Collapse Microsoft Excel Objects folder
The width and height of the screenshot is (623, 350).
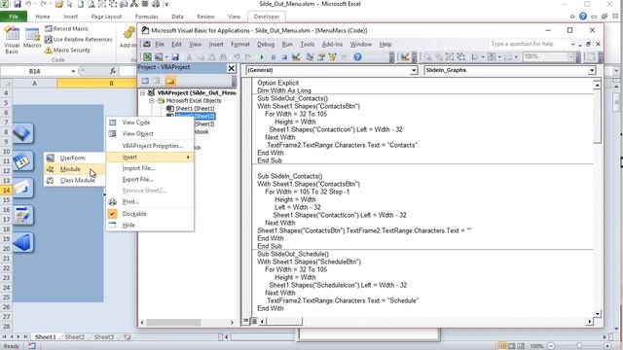click(x=152, y=101)
